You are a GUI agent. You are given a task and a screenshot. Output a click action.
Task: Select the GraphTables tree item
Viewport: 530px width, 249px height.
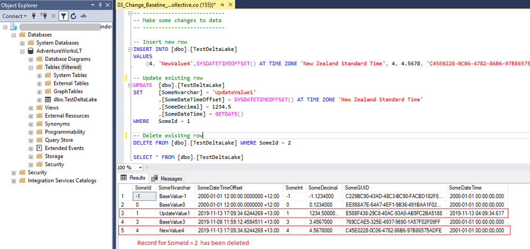(68, 92)
